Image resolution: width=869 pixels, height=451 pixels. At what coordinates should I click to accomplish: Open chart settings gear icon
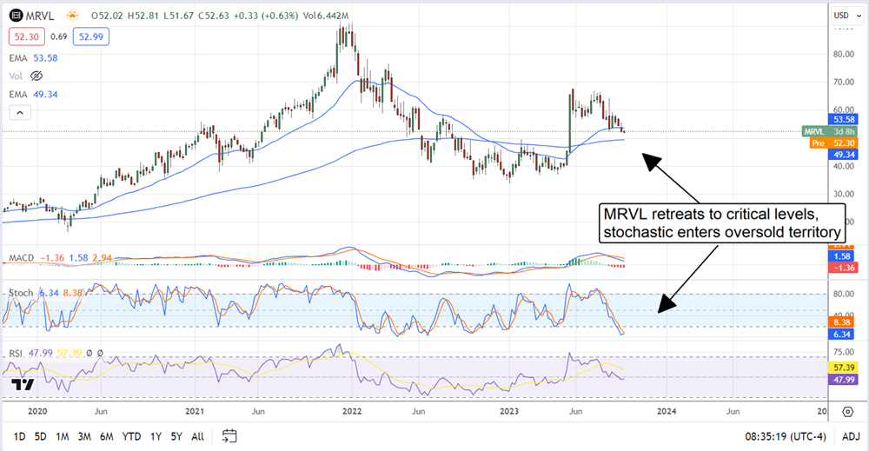tap(847, 412)
